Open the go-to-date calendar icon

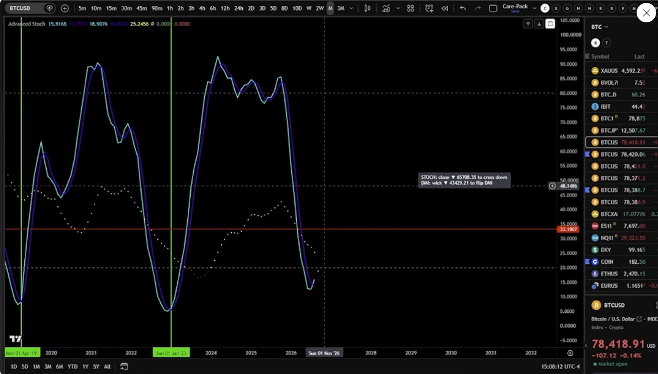(x=124, y=367)
